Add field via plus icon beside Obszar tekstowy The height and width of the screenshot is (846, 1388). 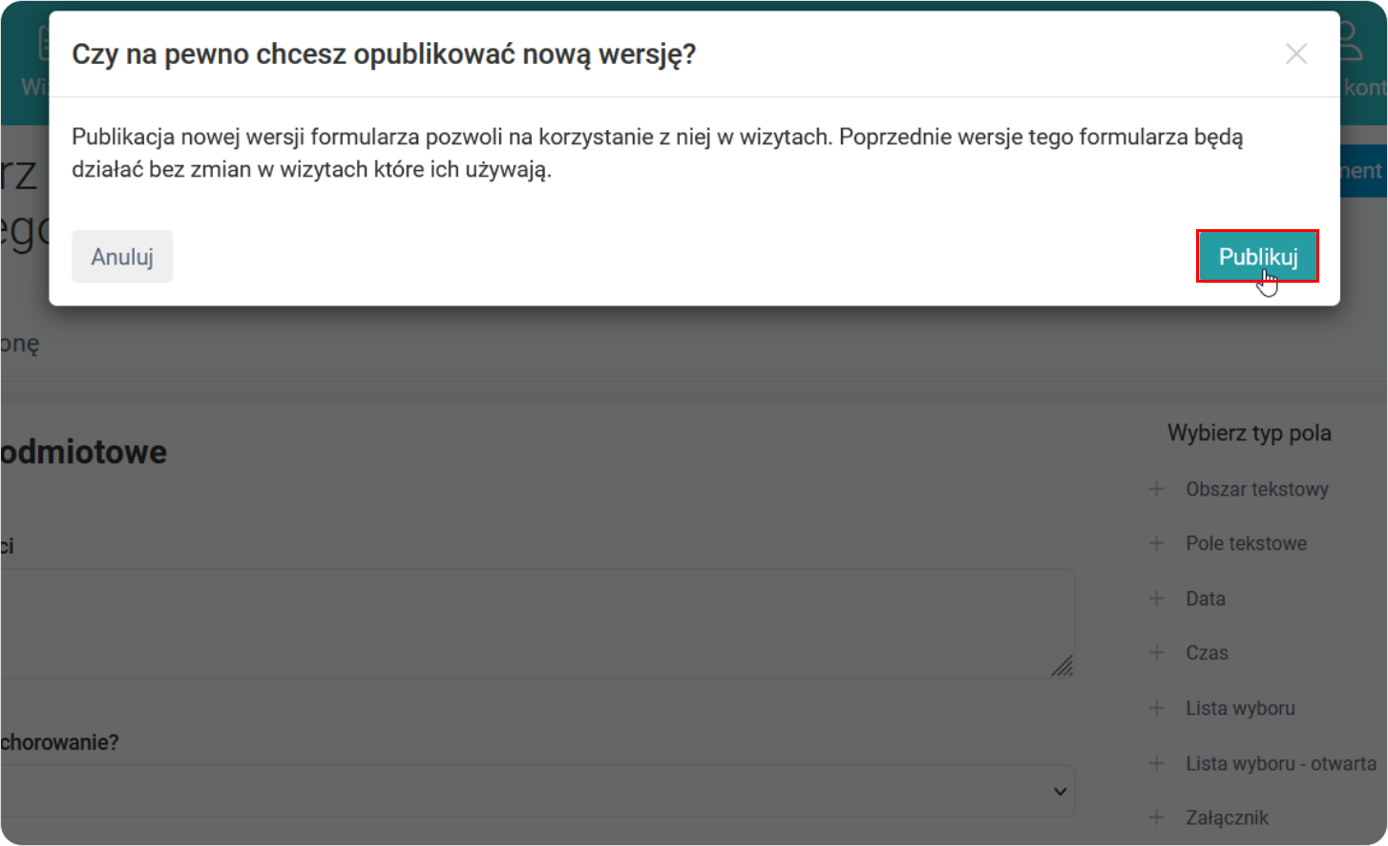1156,489
